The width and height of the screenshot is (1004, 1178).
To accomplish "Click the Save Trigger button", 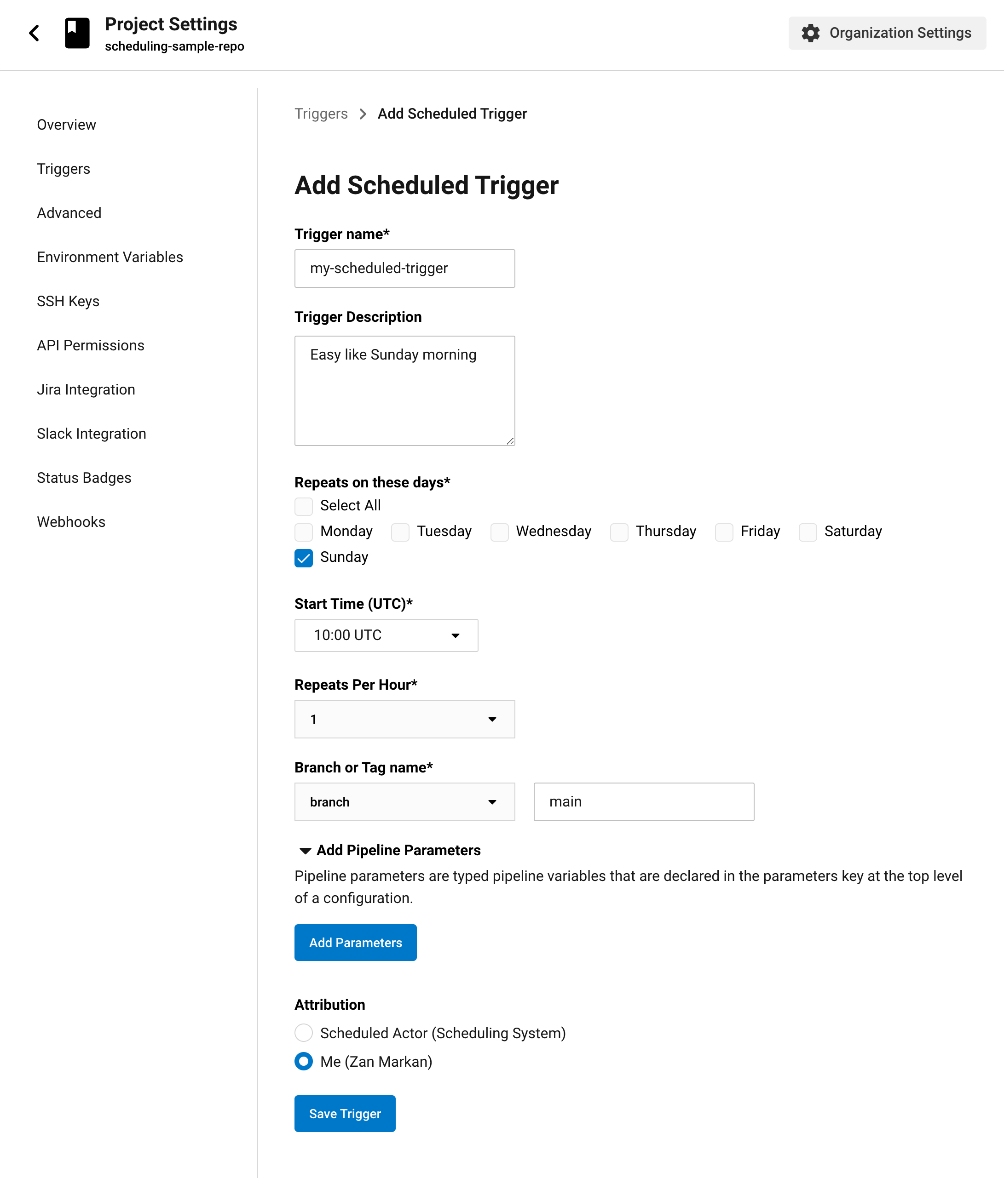I will pos(345,1113).
